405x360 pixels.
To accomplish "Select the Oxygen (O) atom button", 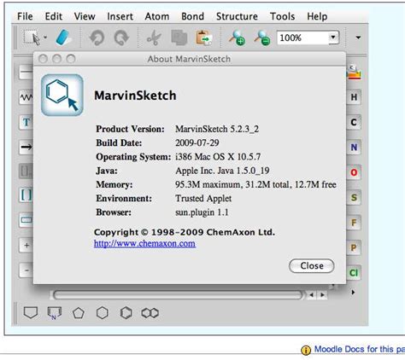I will pos(354,172).
